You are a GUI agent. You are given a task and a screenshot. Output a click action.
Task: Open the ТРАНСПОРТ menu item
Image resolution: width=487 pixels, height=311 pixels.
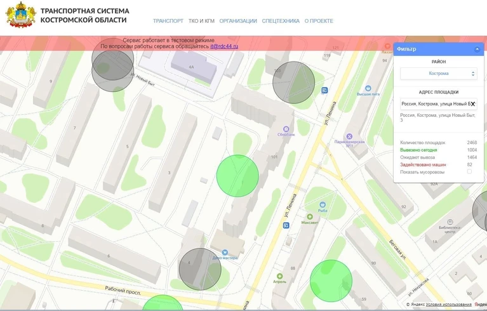168,21
